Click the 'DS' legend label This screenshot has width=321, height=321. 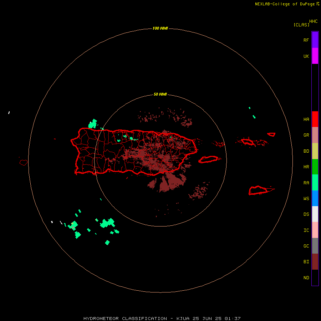click(x=306, y=214)
